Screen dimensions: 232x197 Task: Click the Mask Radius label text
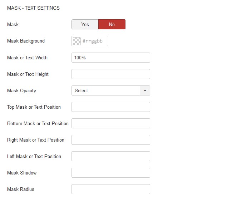tap(21, 189)
